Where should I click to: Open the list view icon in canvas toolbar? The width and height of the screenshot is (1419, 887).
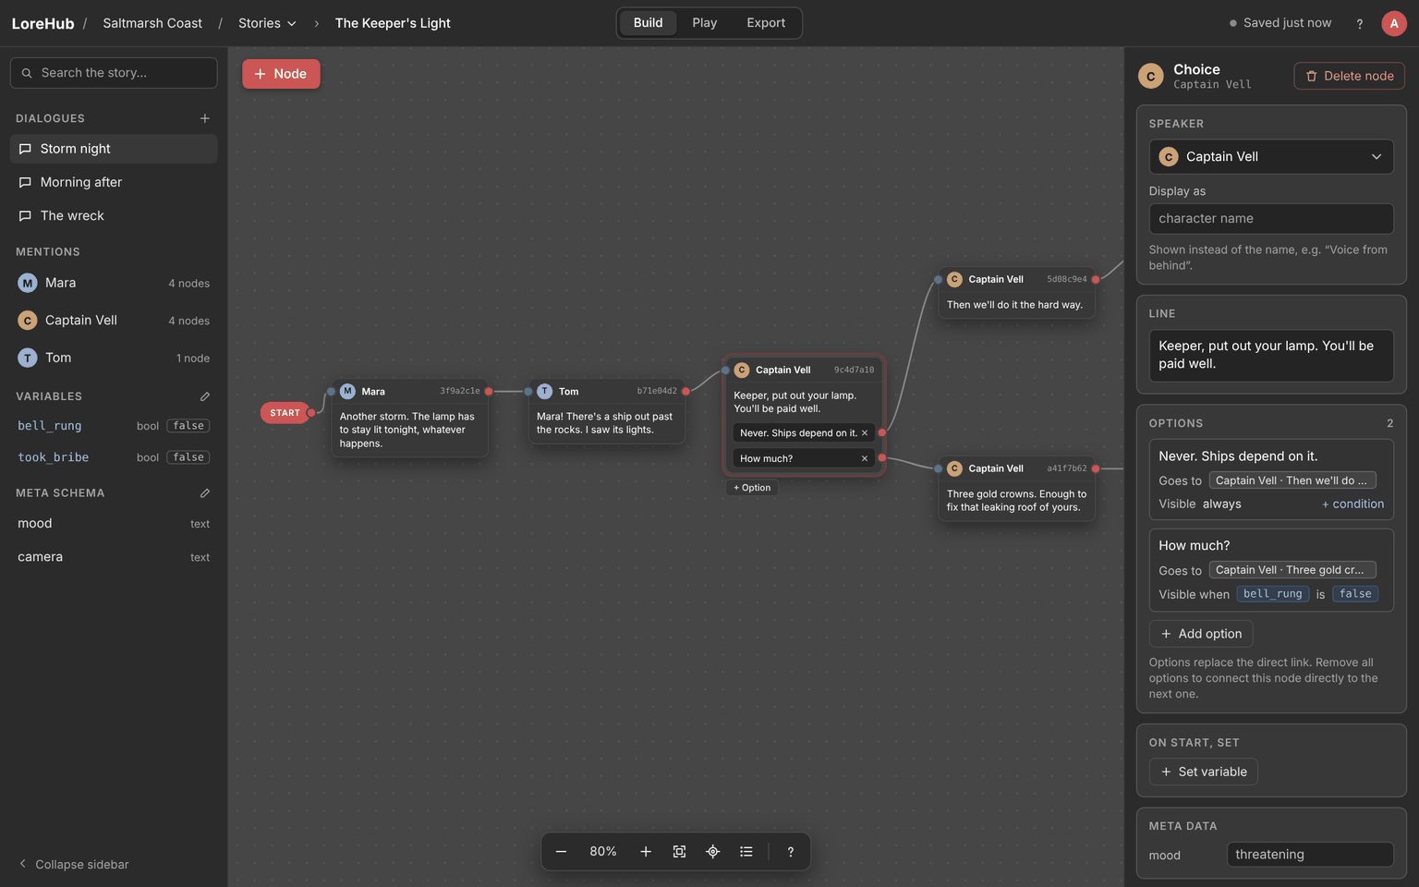pyautogui.click(x=746, y=852)
